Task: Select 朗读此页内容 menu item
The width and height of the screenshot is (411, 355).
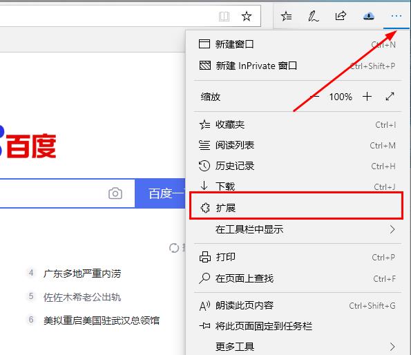Action: [x=298, y=305]
